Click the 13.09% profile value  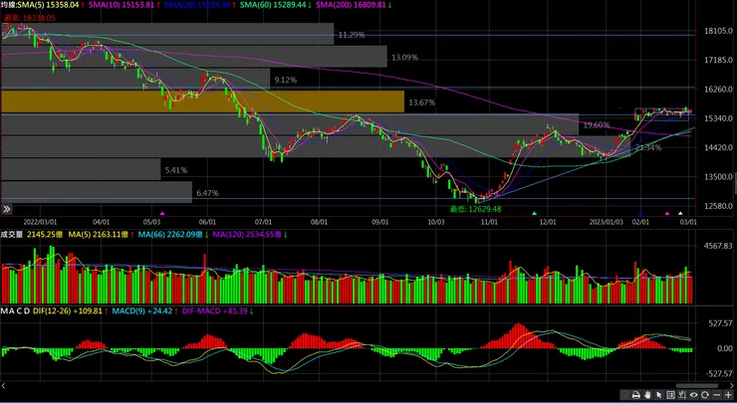404,58
